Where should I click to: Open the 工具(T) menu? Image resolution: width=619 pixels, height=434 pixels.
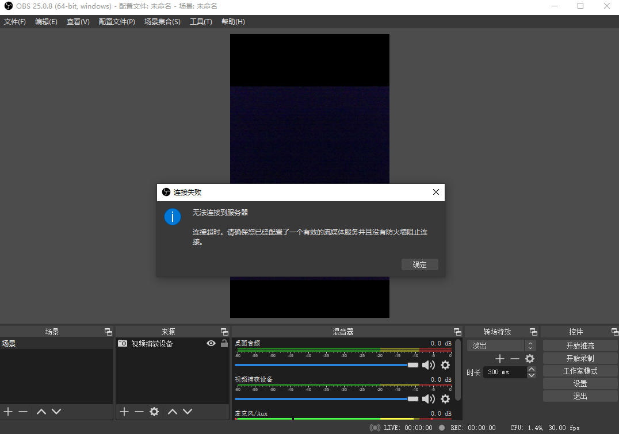pos(201,22)
